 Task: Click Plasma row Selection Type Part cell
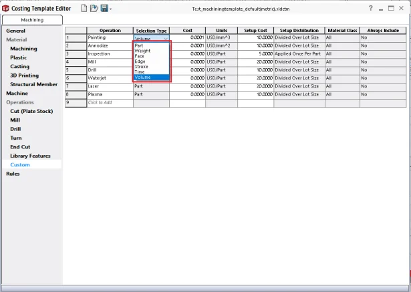151,95
